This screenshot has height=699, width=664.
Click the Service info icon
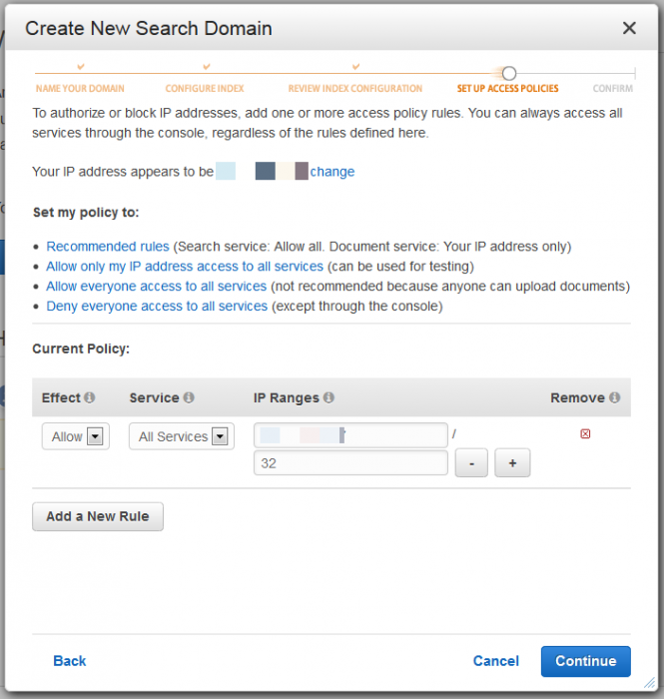[189, 397]
